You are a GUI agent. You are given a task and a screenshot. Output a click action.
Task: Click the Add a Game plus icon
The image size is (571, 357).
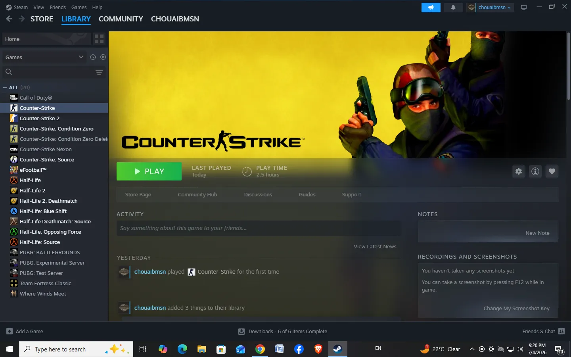(10, 331)
